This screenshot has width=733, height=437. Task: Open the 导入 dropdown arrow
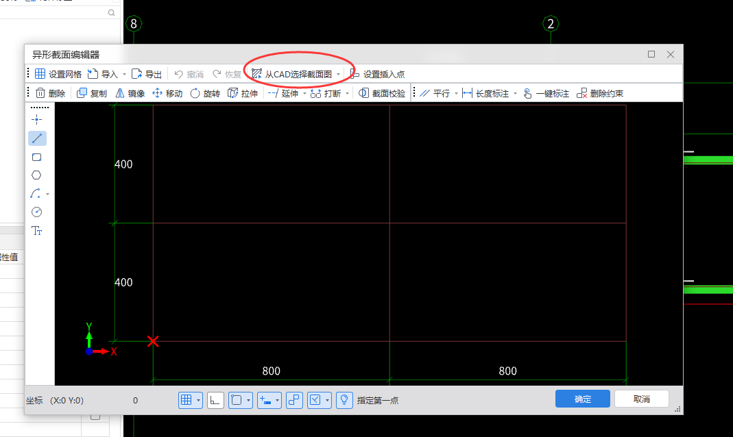pos(124,74)
